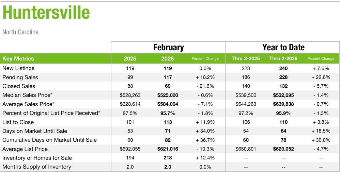The width and height of the screenshot is (340, 172).
Task: Click the Huntersville title heading
Action: click(46, 13)
